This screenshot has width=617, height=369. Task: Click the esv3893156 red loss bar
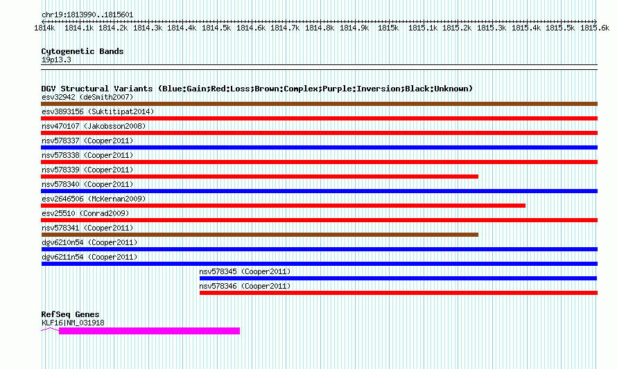tap(319, 118)
